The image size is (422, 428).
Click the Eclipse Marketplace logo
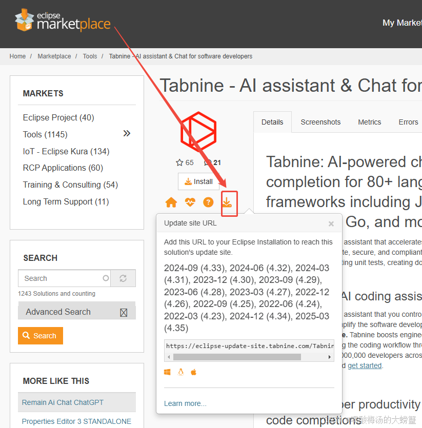coord(63,20)
